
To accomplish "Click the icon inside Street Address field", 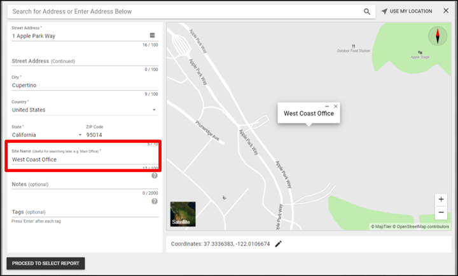I will tap(153, 36).
